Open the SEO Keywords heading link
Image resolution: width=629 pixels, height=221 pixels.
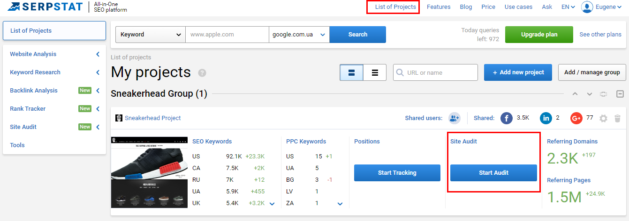[212, 142]
